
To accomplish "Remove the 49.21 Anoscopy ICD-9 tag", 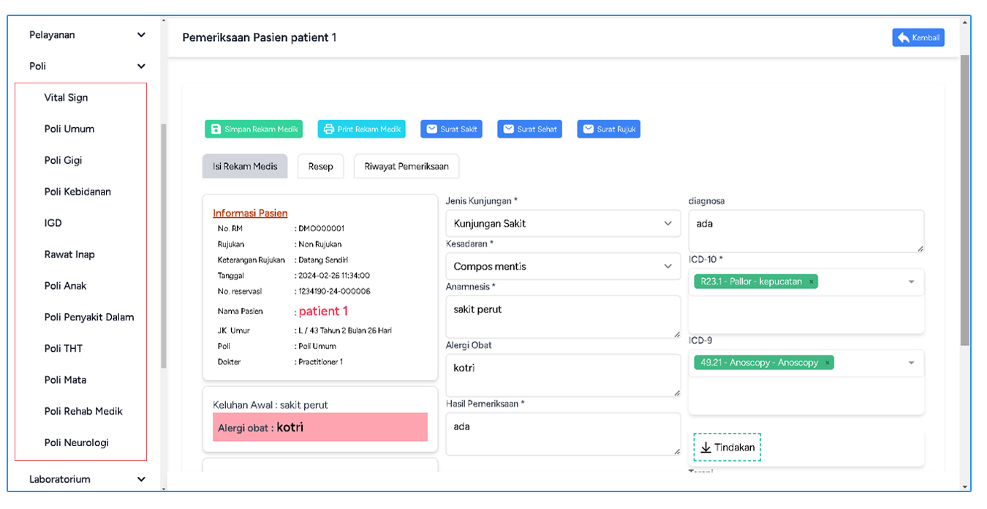I will click(827, 363).
